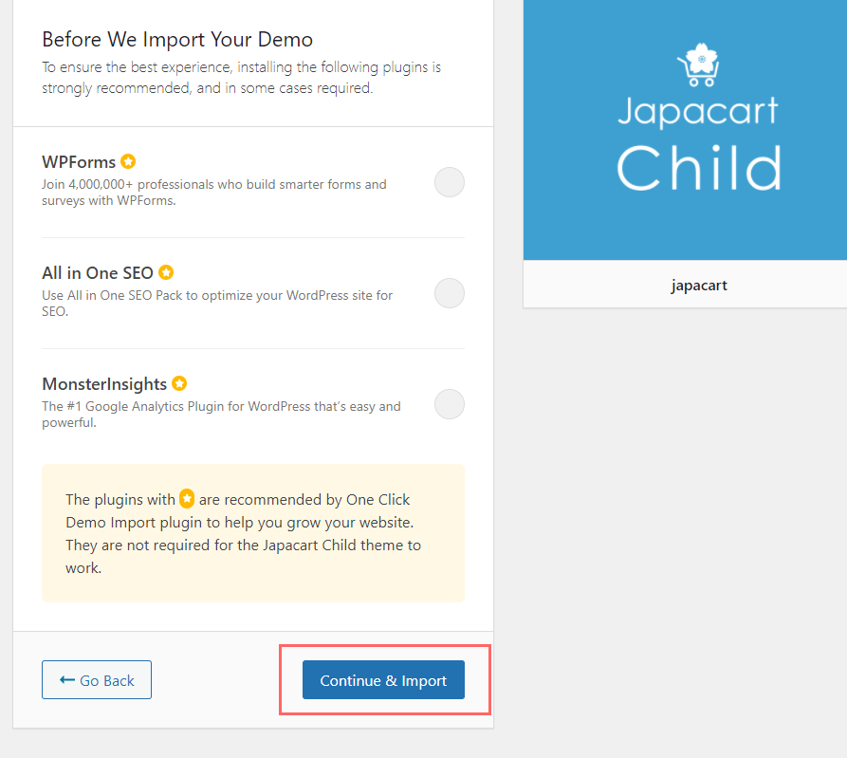Click the MonsterInsights plugin title

pyautogui.click(x=104, y=384)
